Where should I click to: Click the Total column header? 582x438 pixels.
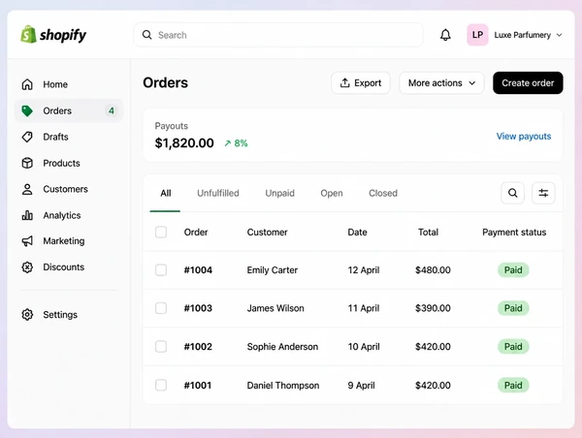428,233
